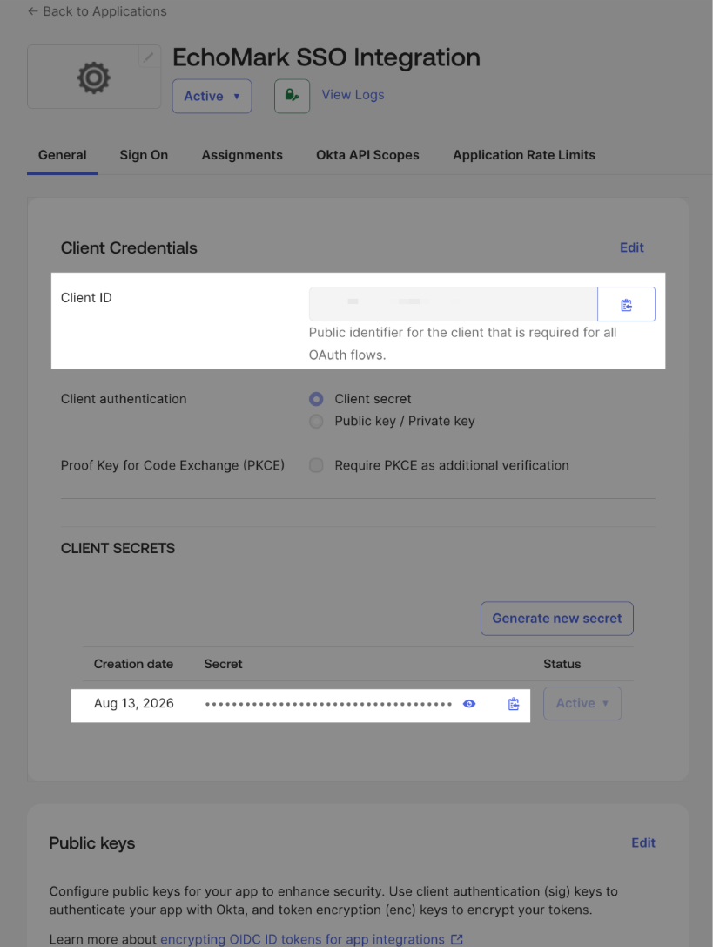This screenshot has width=713, height=947.
Task: Copy the client secret to clipboard
Action: [x=513, y=704]
